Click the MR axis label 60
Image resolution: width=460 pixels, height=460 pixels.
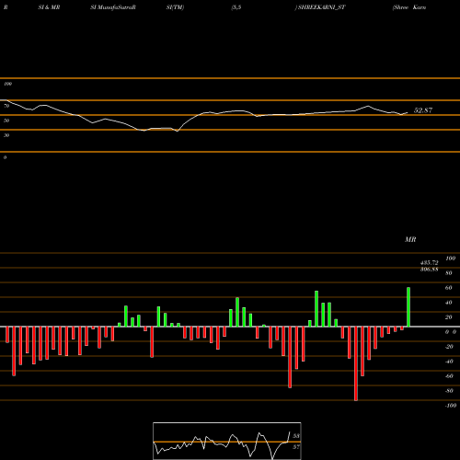(449, 288)
